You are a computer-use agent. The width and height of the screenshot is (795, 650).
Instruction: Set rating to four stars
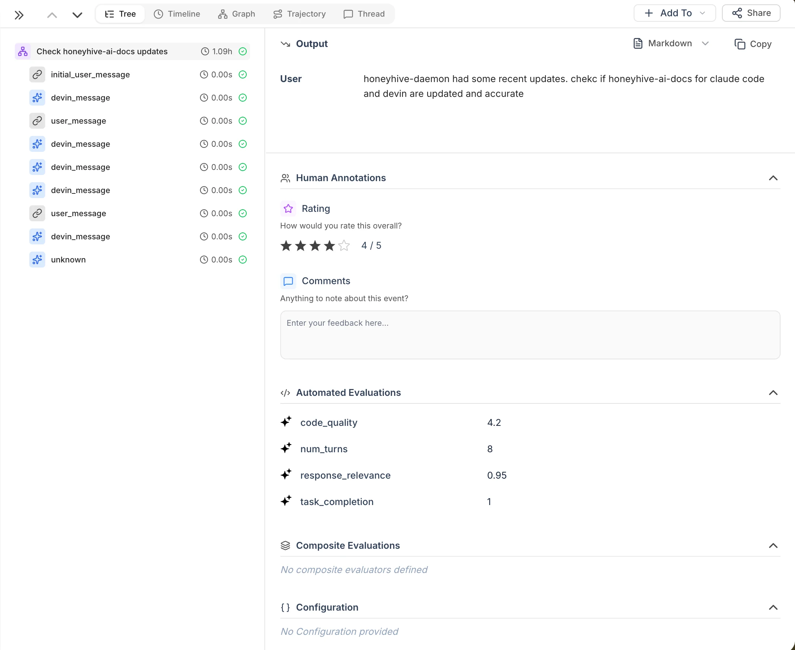[329, 245]
